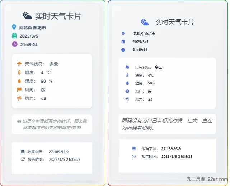Click the blue sun-cloud icon in right card title

coord(145,23)
